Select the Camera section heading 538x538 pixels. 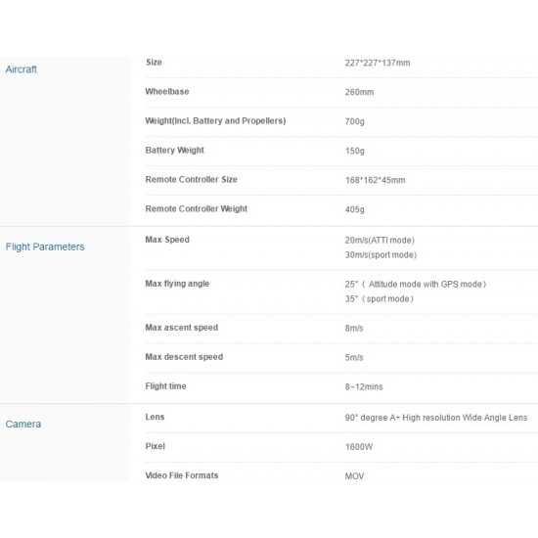pos(23,425)
